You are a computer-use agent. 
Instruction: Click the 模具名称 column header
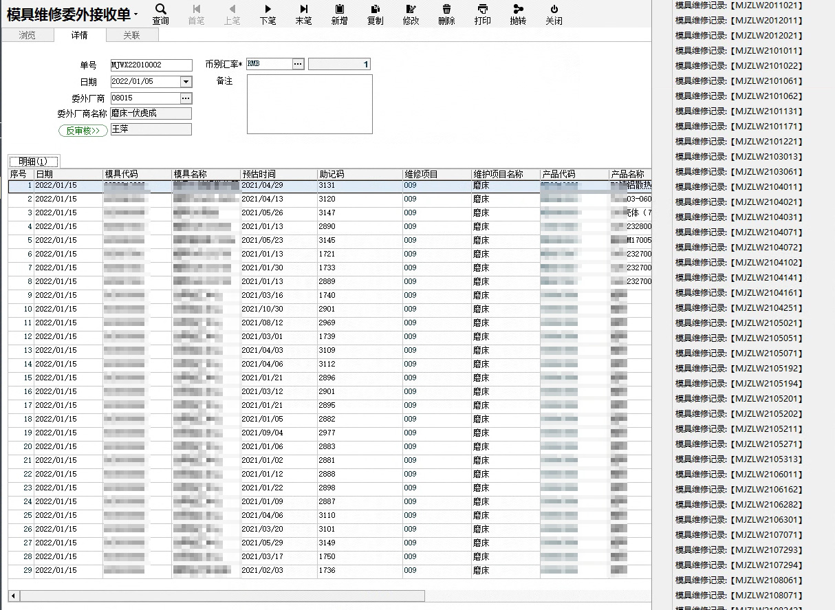click(x=206, y=174)
